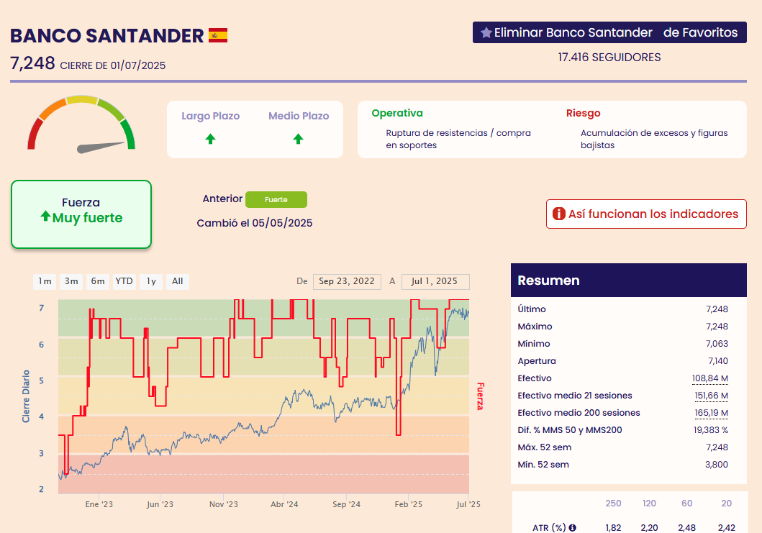
Task: Select the 1m chart range
Action: click(45, 281)
